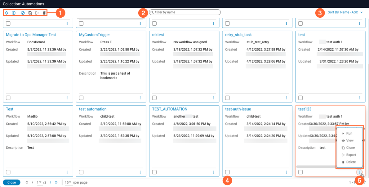Image resolution: width=369 pixels, height=187 pixels.
Task: Open the three-dot menu on MyCustomTrigger card
Action: (x=140, y=98)
